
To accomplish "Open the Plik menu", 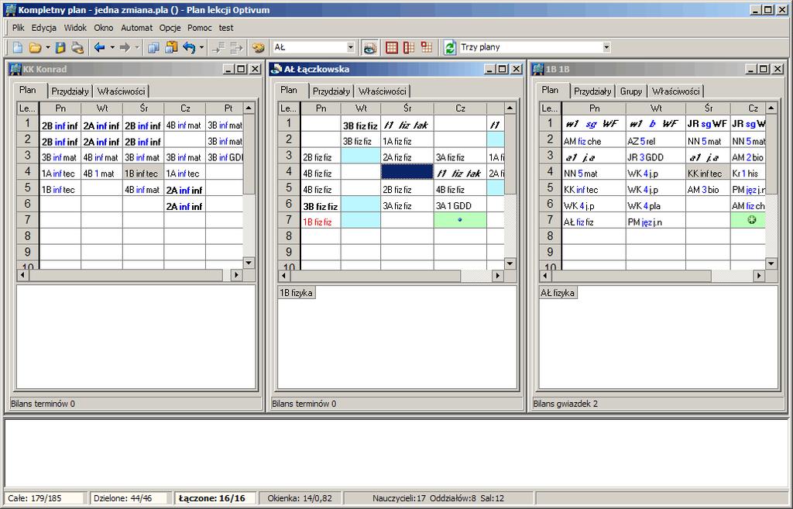I will click(x=19, y=28).
